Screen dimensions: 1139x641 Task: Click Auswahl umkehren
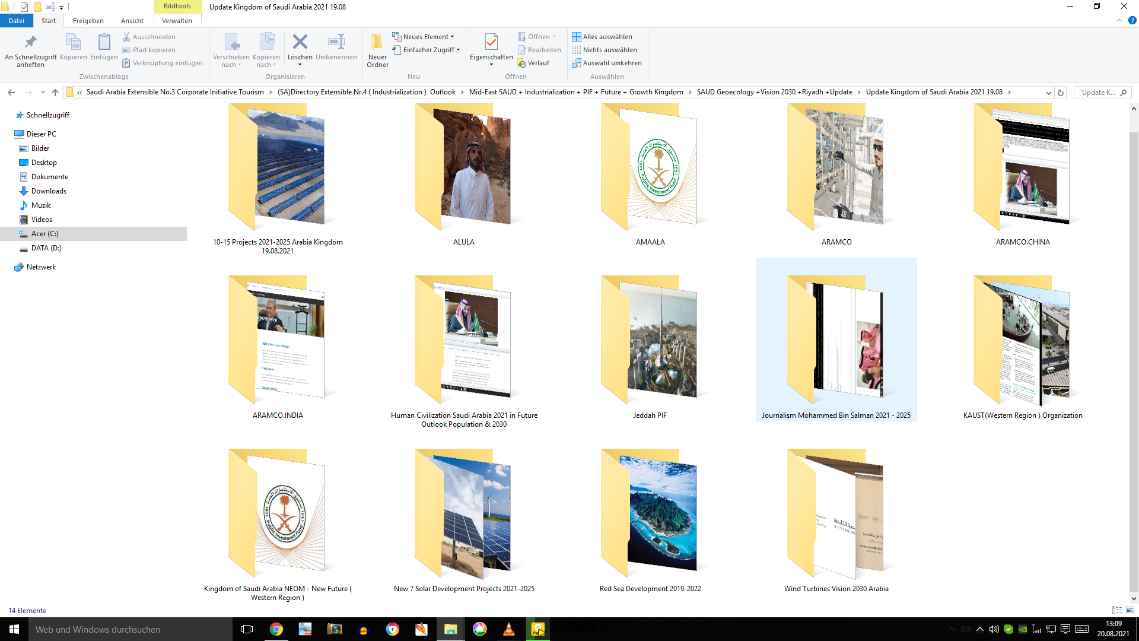click(x=607, y=63)
